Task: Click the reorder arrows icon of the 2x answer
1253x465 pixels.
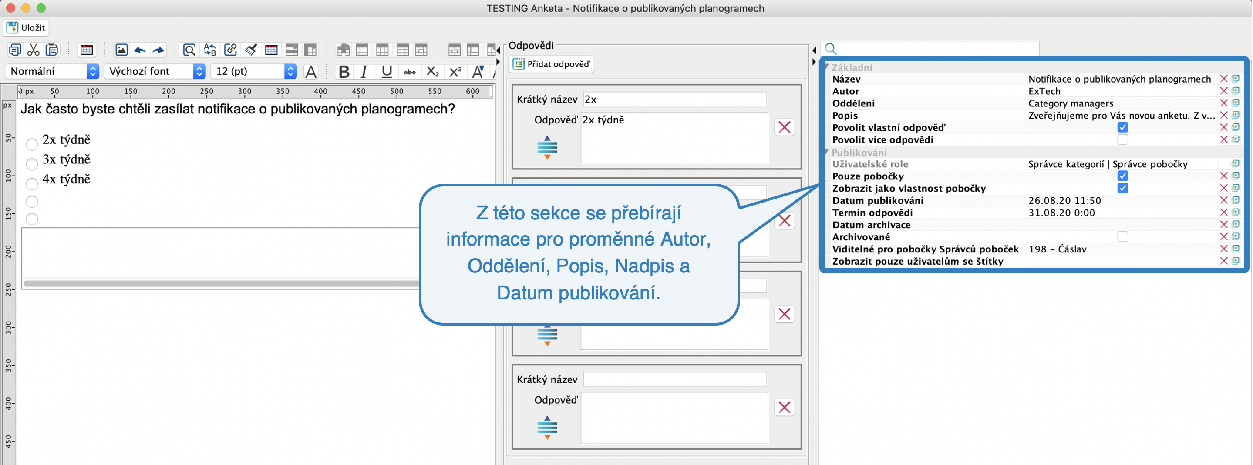Action: point(547,148)
